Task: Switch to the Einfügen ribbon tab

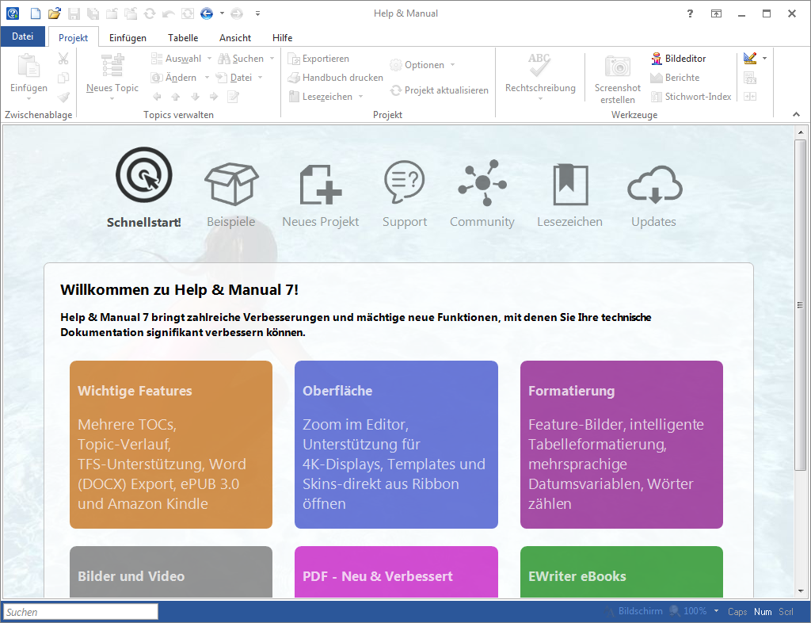Action: (x=128, y=38)
